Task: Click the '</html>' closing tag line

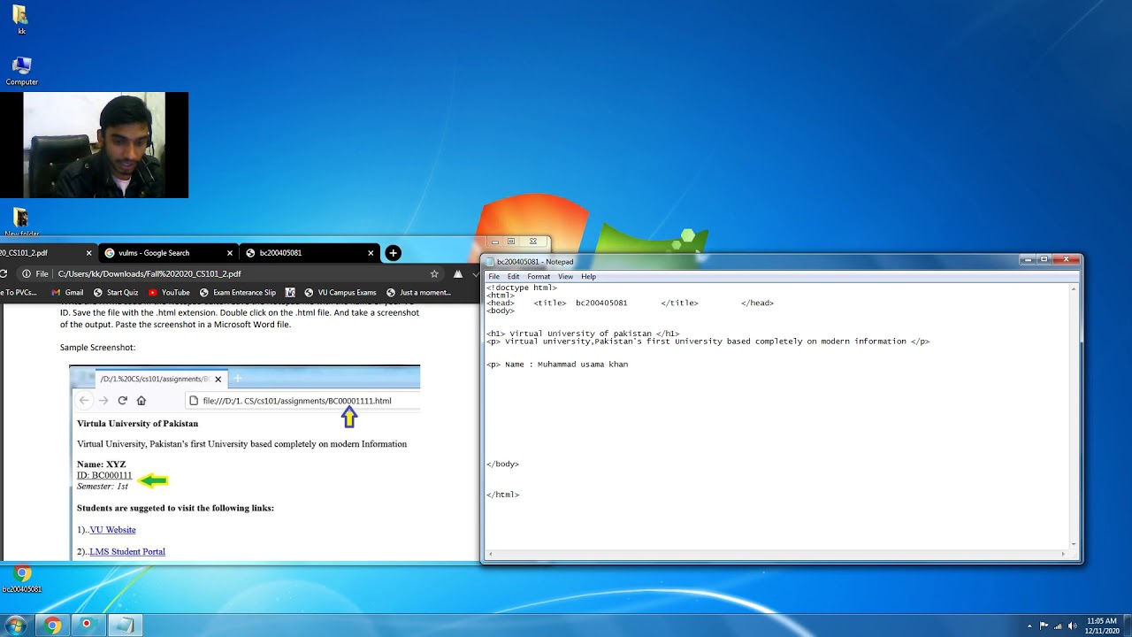Action: [502, 495]
